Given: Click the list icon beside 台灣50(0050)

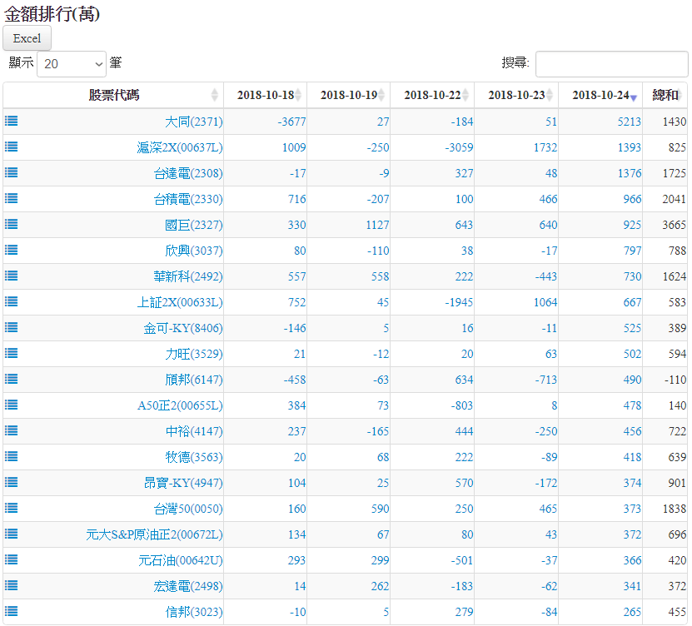Looking at the screenshot, I should (12, 508).
